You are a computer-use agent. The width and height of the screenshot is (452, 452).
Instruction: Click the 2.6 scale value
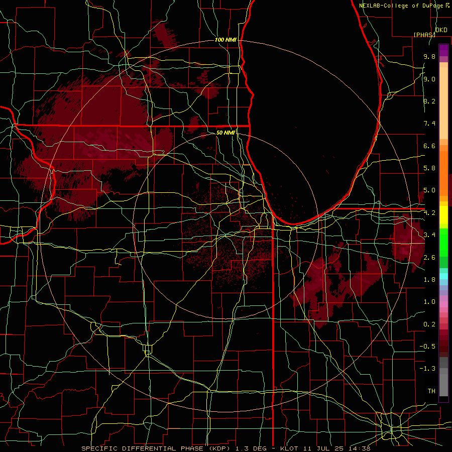429,258
